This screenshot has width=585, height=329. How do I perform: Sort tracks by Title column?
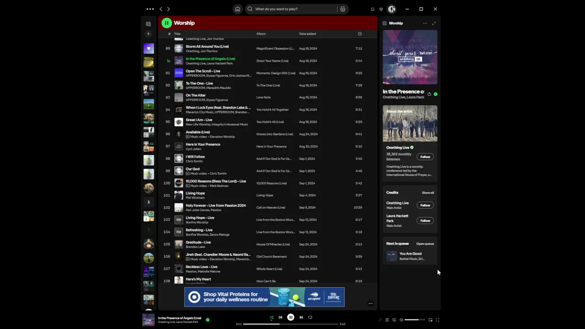[x=177, y=34]
